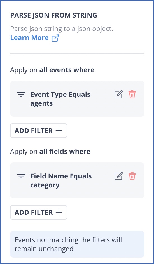Edit the Field Name Equals category filter
The width and height of the screenshot is (154, 264).
119,176
